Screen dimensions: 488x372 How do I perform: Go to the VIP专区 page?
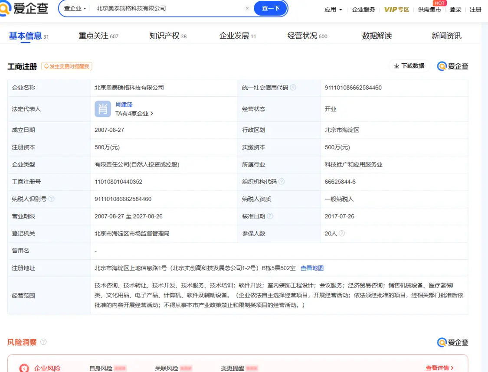pyautogui.click(x=396, y=10)
